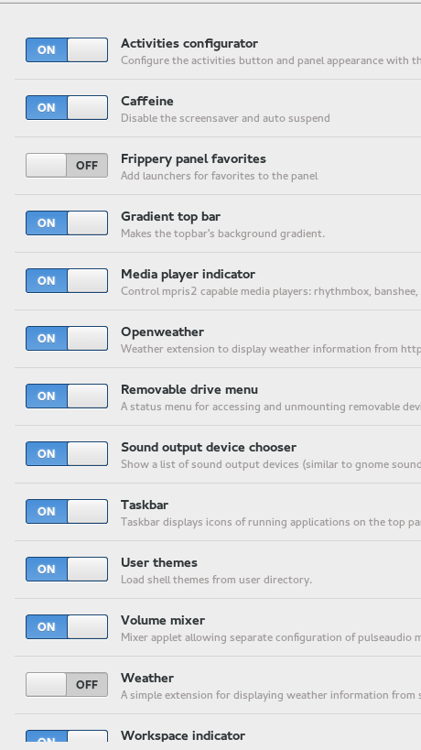Toggle the Workspace indicator switch
The height and width of the screenshot is (750, 421).
pos(67,736)
